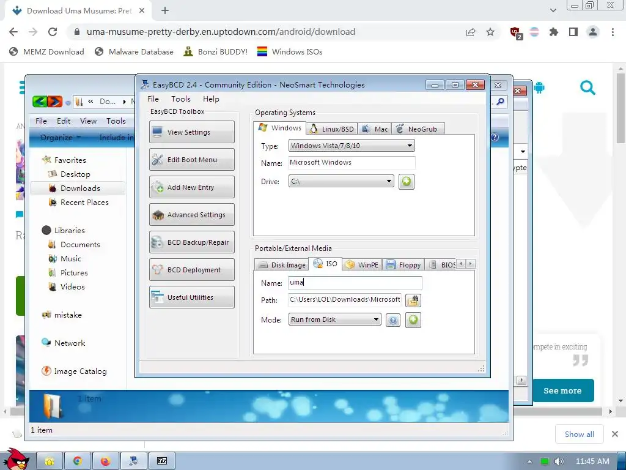The height and width of the screenshot is (470, 626).
Task: Click Uptodown search magnifier icon
Action: pos(587,88)
